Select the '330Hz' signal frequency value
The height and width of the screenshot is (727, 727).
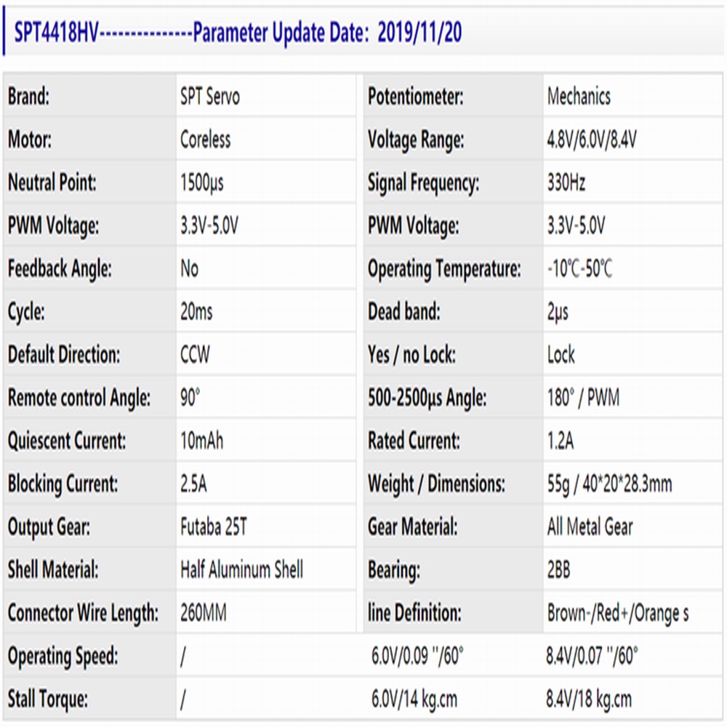566,183
